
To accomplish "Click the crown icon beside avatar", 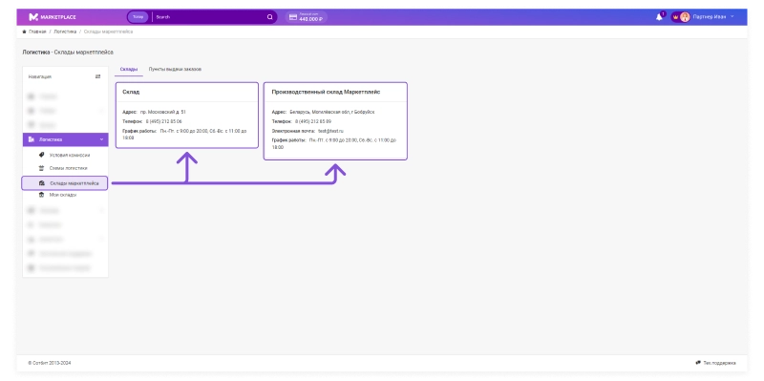I will pos(675,17).
